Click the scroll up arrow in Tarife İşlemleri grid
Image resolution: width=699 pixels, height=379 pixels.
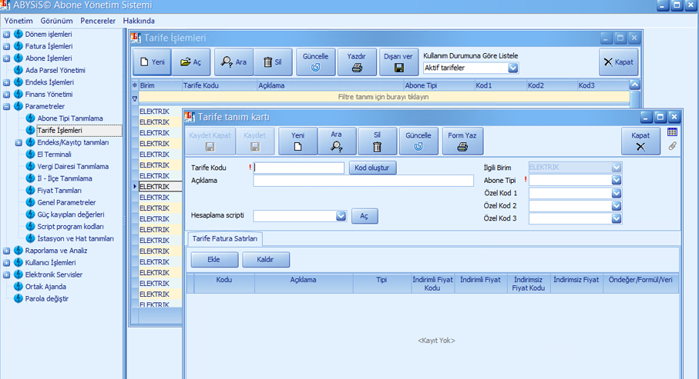635,85
